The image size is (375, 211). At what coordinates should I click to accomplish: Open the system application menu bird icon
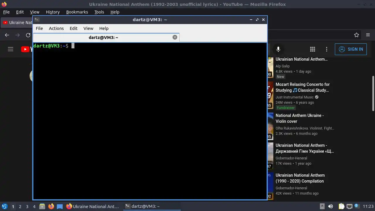pyautogui.click(x=4, y=206)
